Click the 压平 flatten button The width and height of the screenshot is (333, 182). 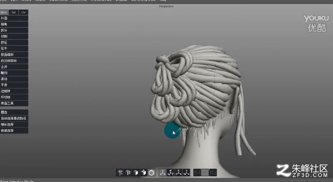tap(14, 49)
